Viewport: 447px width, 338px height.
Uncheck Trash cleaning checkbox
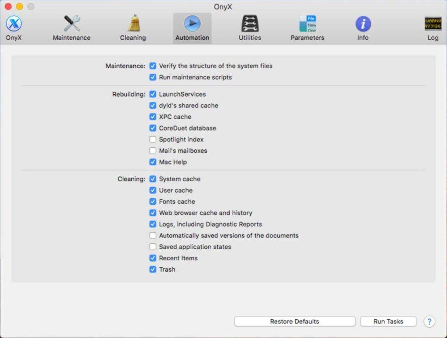[153, 269]
